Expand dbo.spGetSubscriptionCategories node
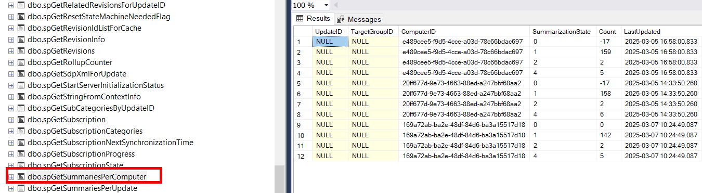 click(11, 131)
